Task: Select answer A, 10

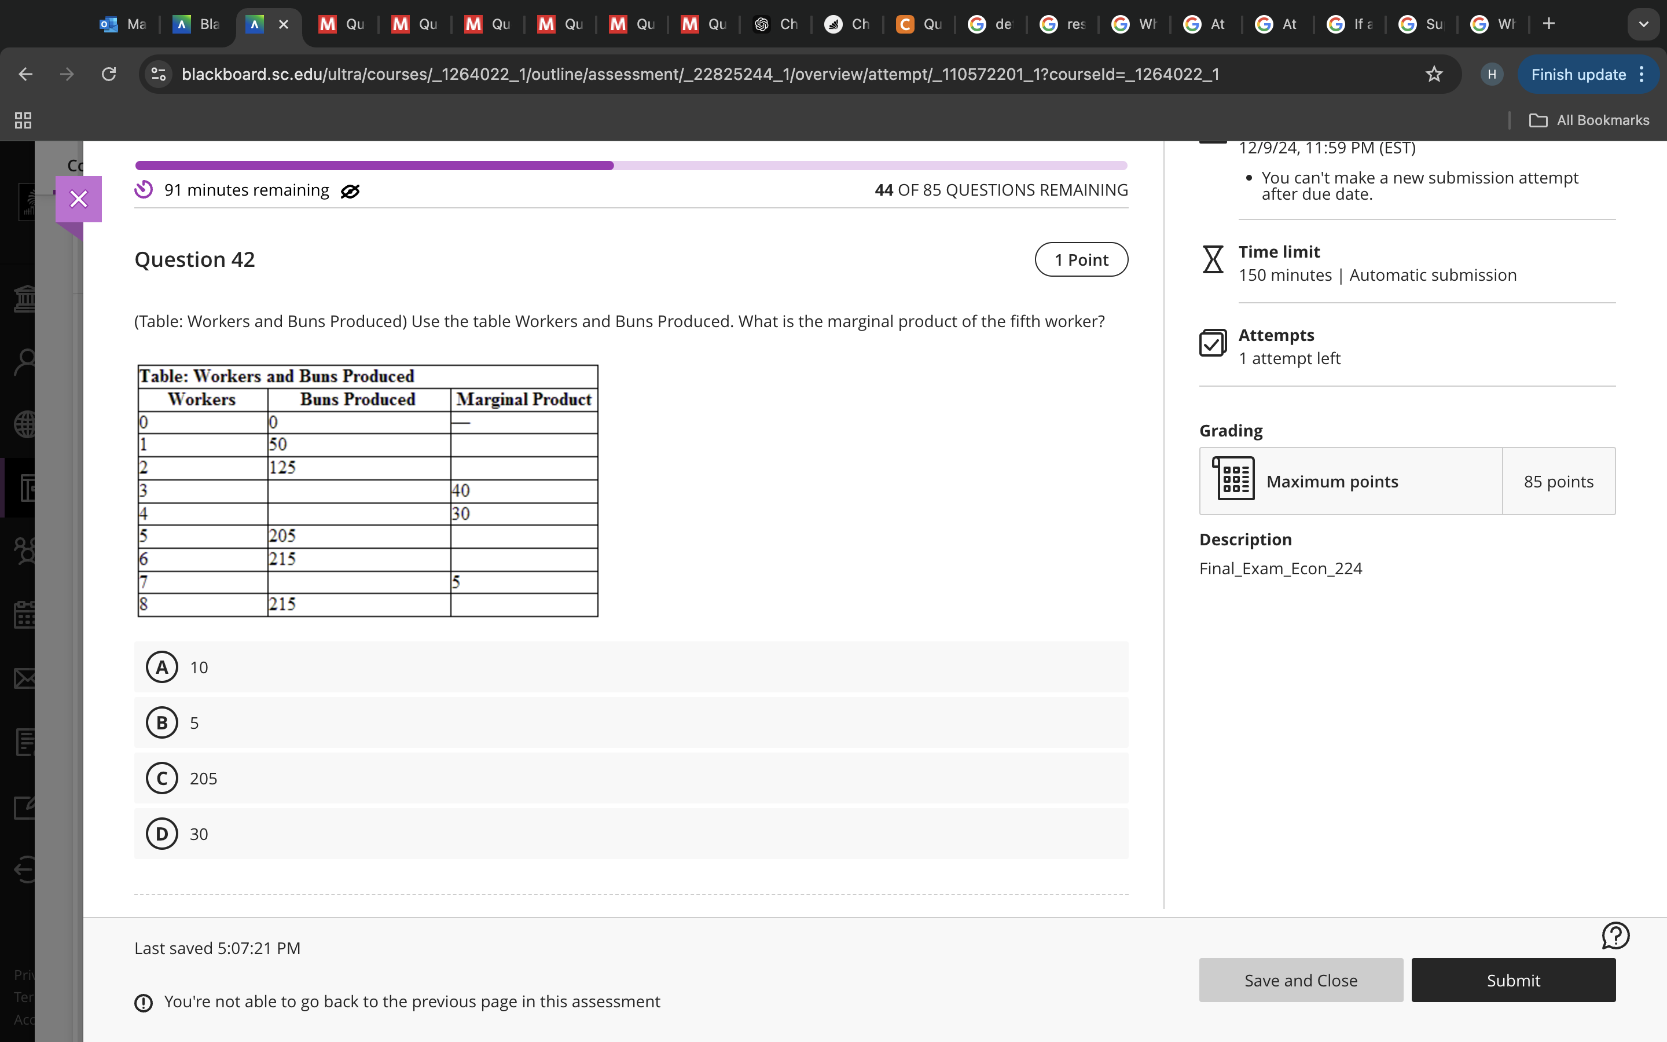Action: [162, 667]
